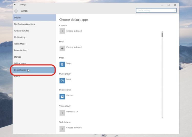The width and height of the screenshot is (192, 137).
Task: Choose a default for Email
Action: [74, 47]
